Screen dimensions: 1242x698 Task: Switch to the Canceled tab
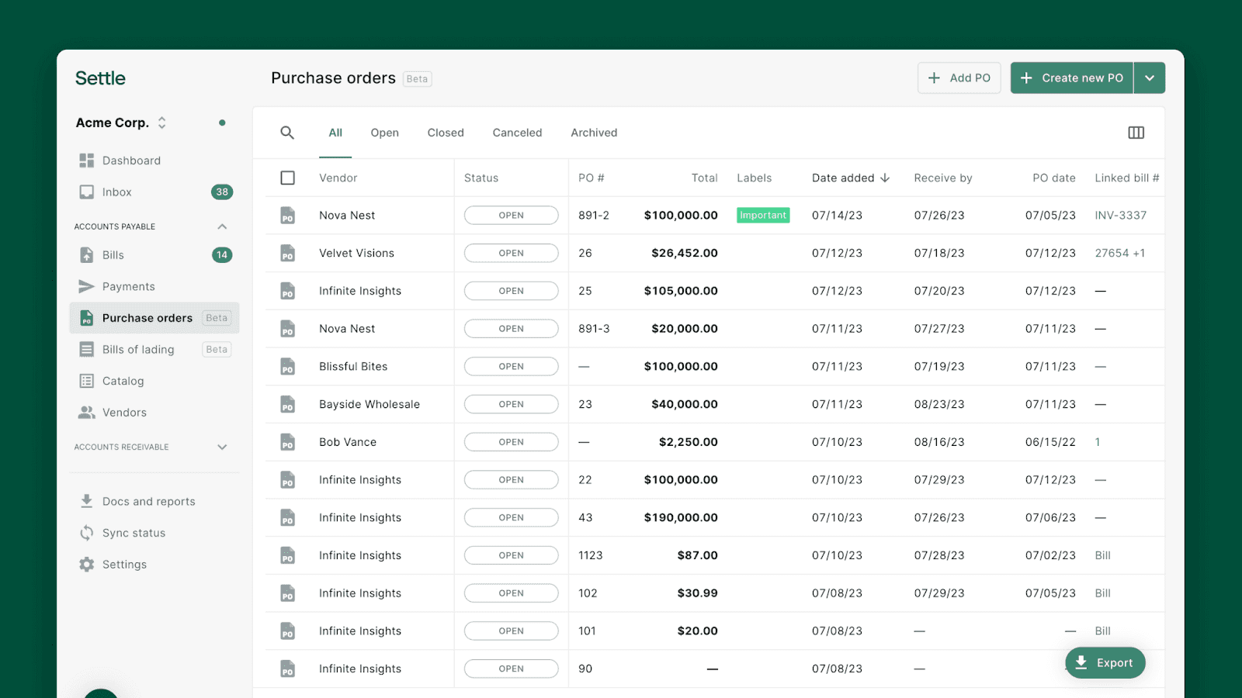pos(517,133)
